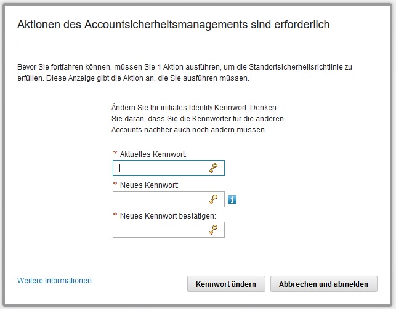Click the red asterisk beside Neues Kennwort label
The height and width of the screenshot is (309, 396).
click(x=115, y=185)
